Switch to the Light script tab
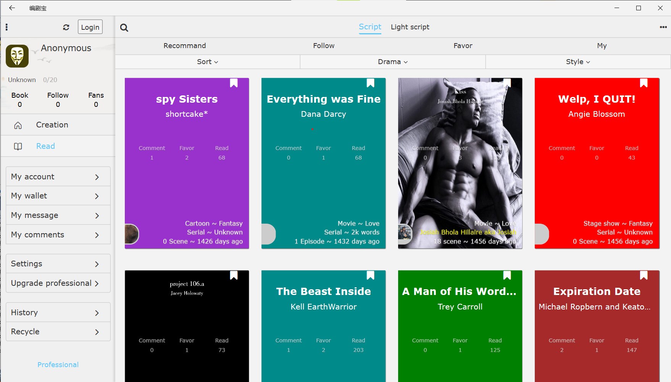The image size is (671, 382). point(410,27)
